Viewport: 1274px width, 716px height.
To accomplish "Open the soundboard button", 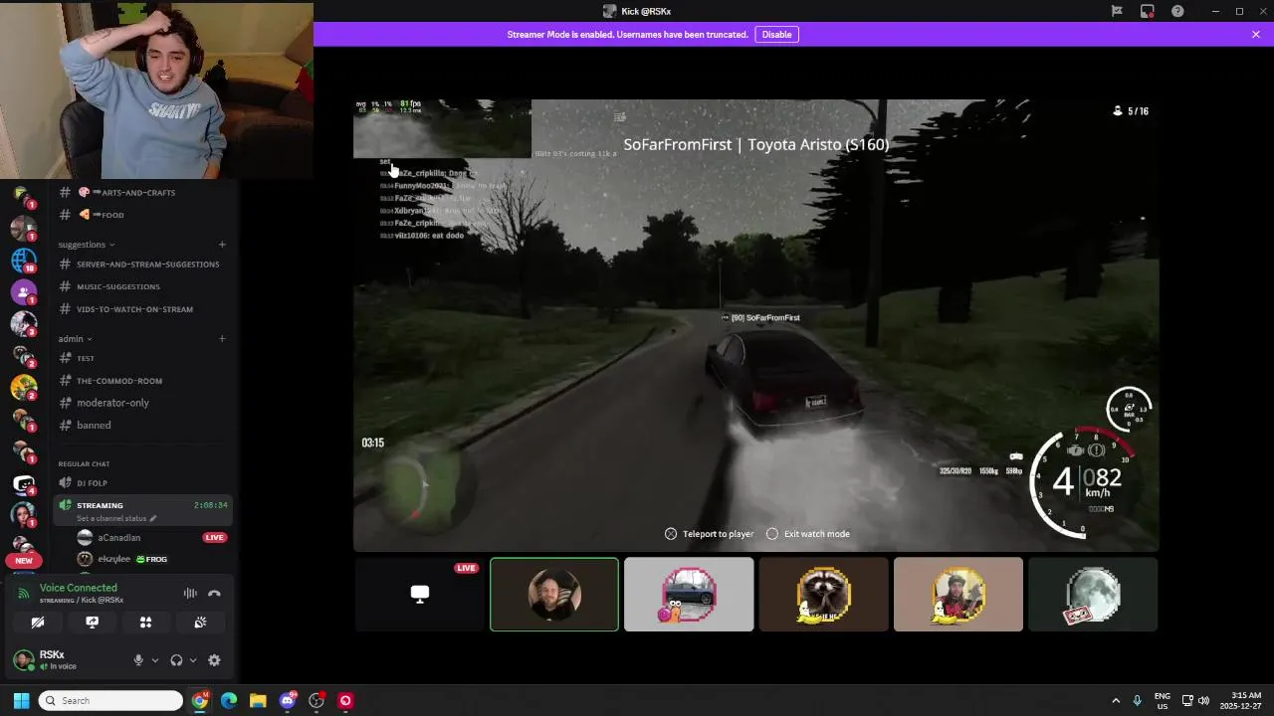I will point(200,623).
